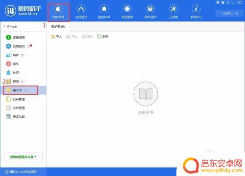Open the 下载中心 download center button
245x176 pixels.
coord(230,13)
